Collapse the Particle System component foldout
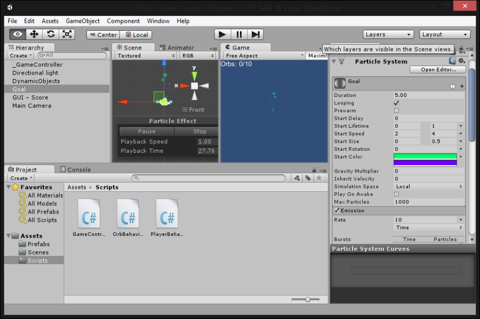 [334, 61]
